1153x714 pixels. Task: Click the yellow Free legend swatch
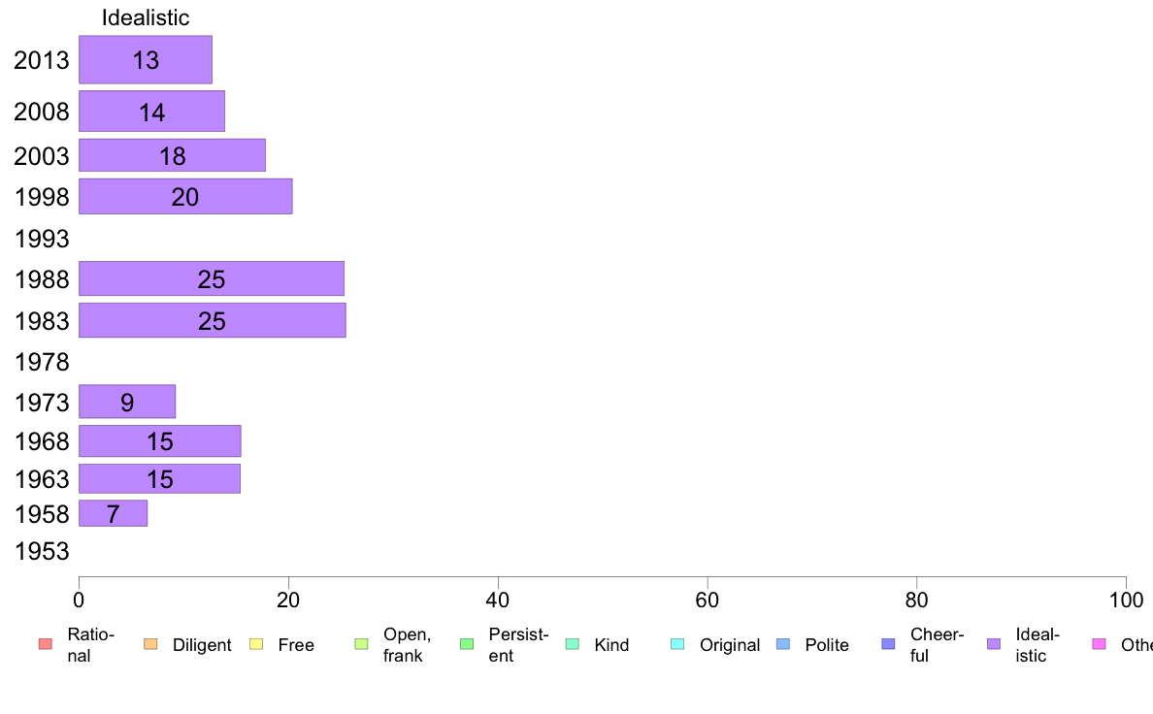[x=256, y=644]
